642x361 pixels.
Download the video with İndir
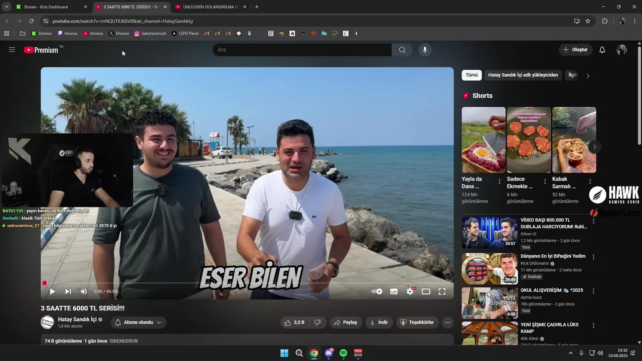coord(379,322)
